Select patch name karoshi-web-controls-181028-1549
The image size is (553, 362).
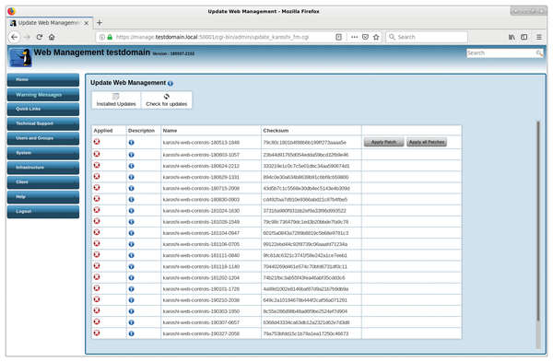[x=201, y=222]
